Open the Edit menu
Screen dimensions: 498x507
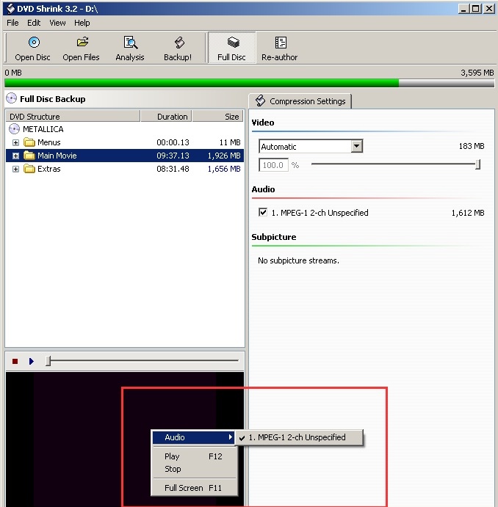34,23
